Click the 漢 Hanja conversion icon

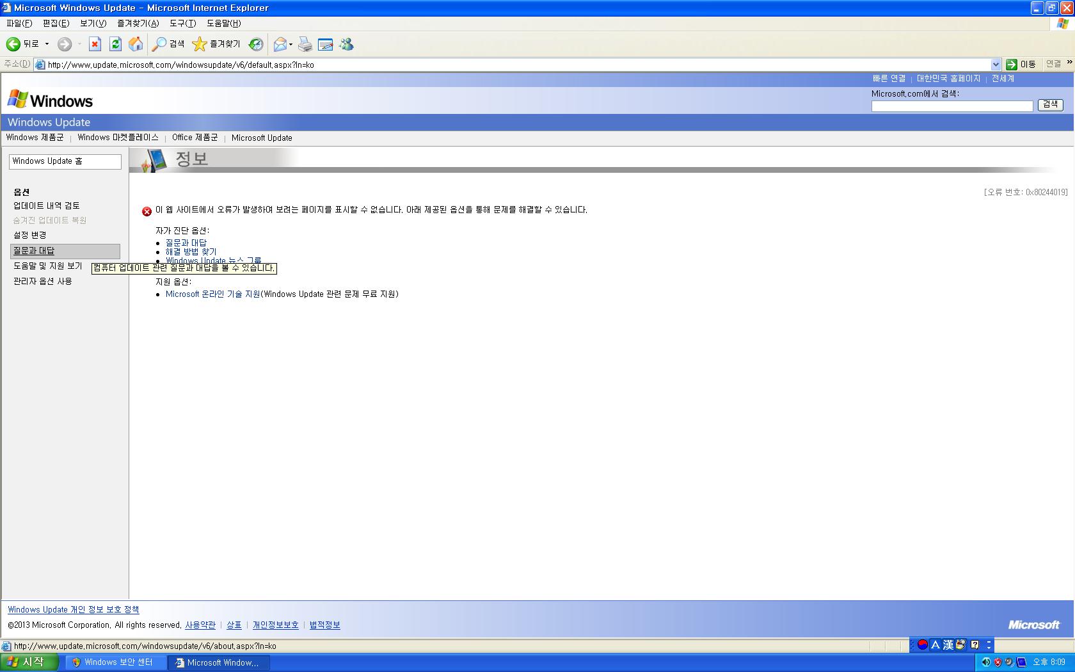click(948, 645)
